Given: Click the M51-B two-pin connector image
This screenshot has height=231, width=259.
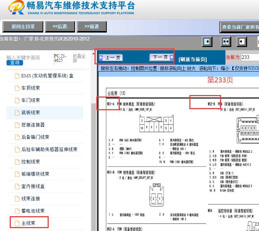Looking at the screenshot, I should 157,195.
